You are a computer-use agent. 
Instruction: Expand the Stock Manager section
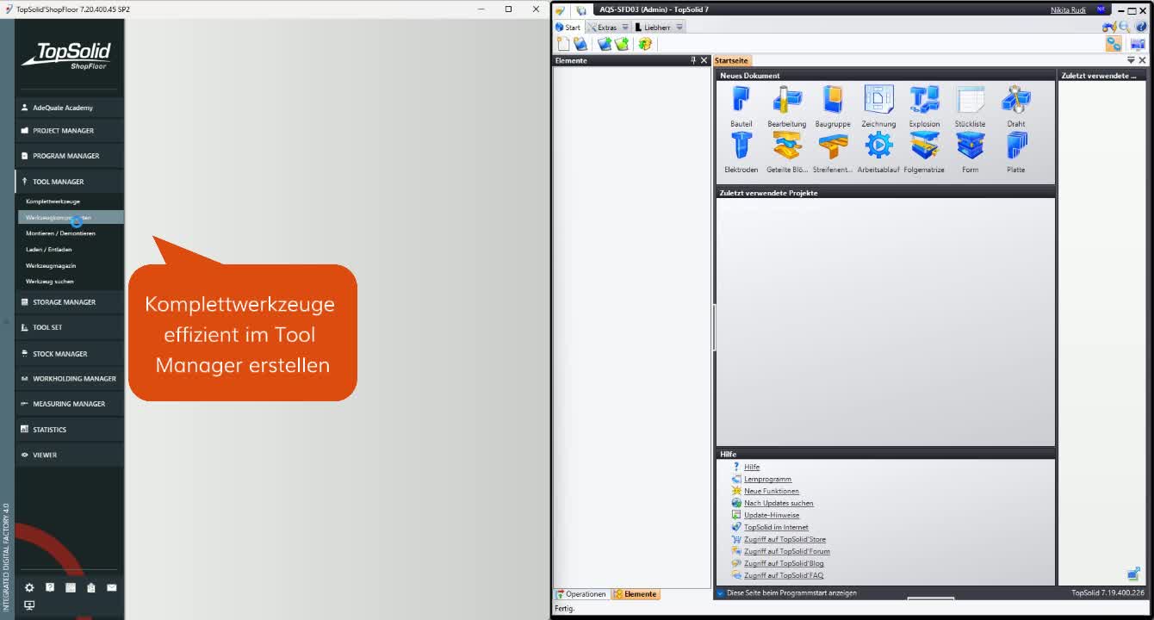[x=69, y=354]
